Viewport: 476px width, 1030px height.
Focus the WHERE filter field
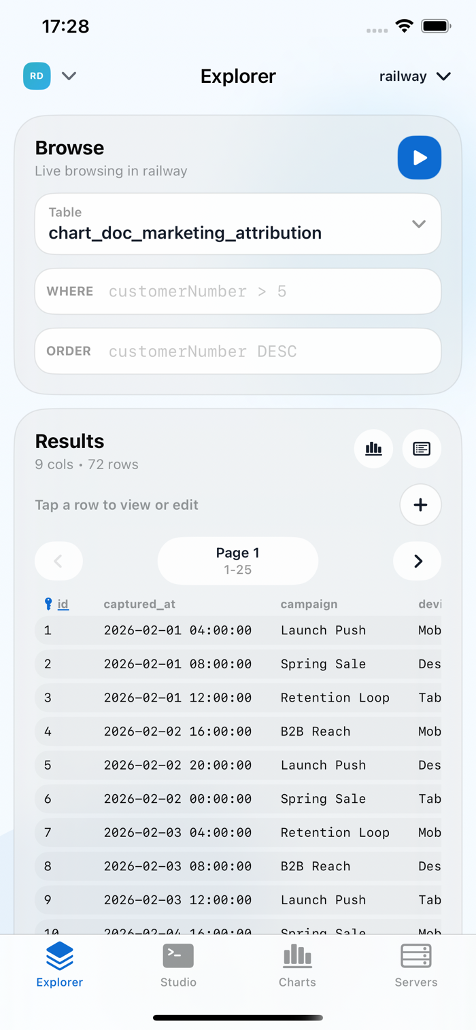238,291
